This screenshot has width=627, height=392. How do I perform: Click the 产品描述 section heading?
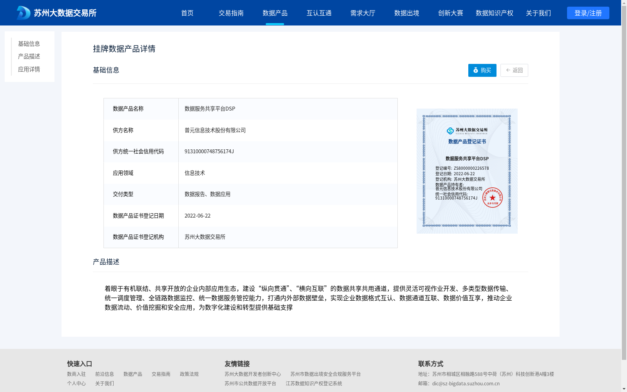106,262
